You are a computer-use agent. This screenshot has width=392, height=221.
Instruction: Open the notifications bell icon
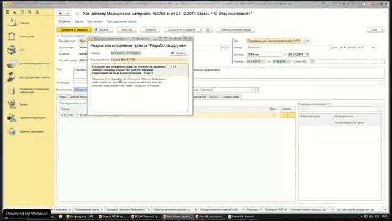[37, 12]
